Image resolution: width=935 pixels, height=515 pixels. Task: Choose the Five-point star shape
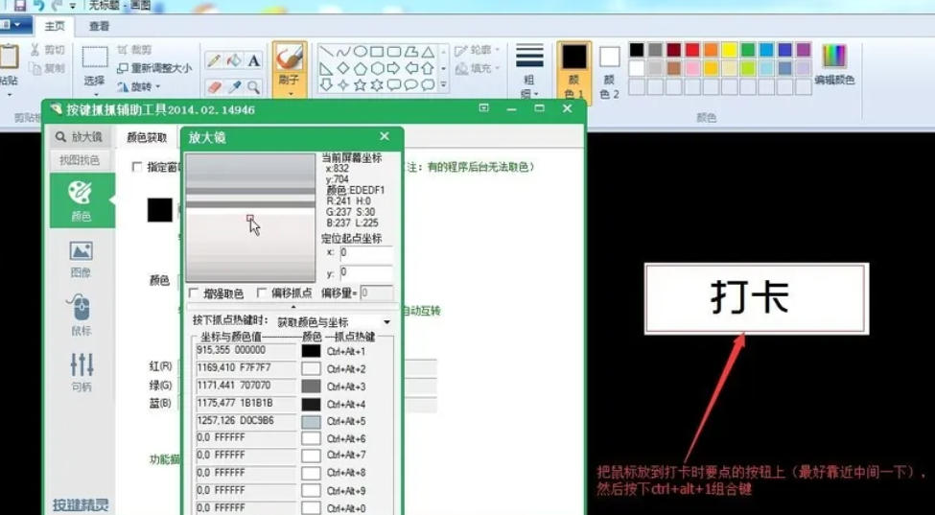click(x=360, y=84)
